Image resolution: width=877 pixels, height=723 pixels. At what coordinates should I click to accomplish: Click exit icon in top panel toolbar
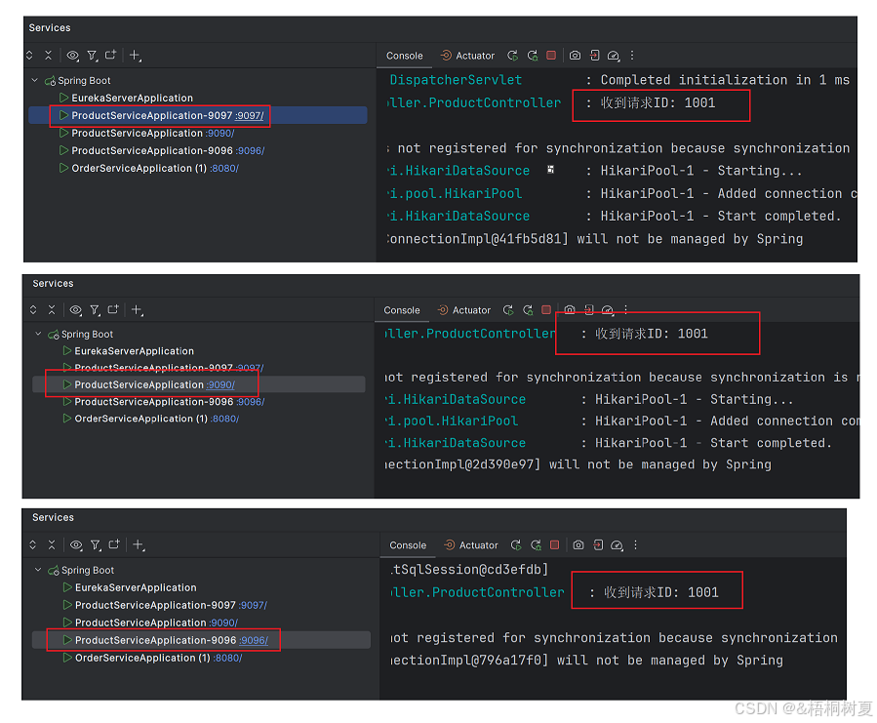(594, 56)
